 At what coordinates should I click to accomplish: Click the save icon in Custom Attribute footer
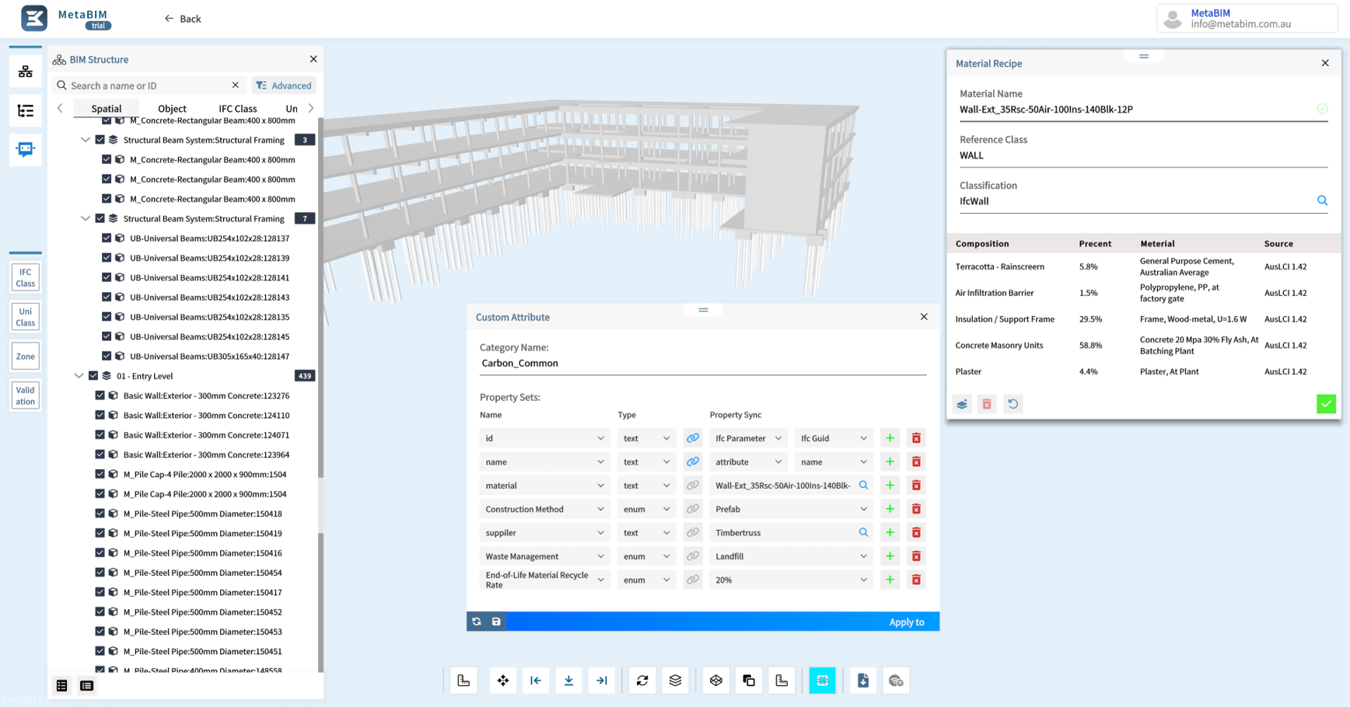(496, 622)
